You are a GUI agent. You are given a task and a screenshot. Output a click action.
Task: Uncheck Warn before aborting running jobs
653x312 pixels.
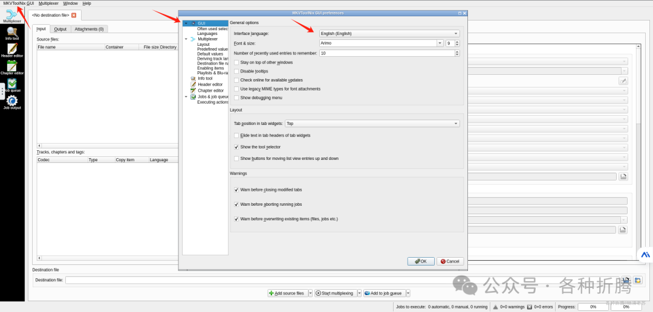[x=236, y=205]
